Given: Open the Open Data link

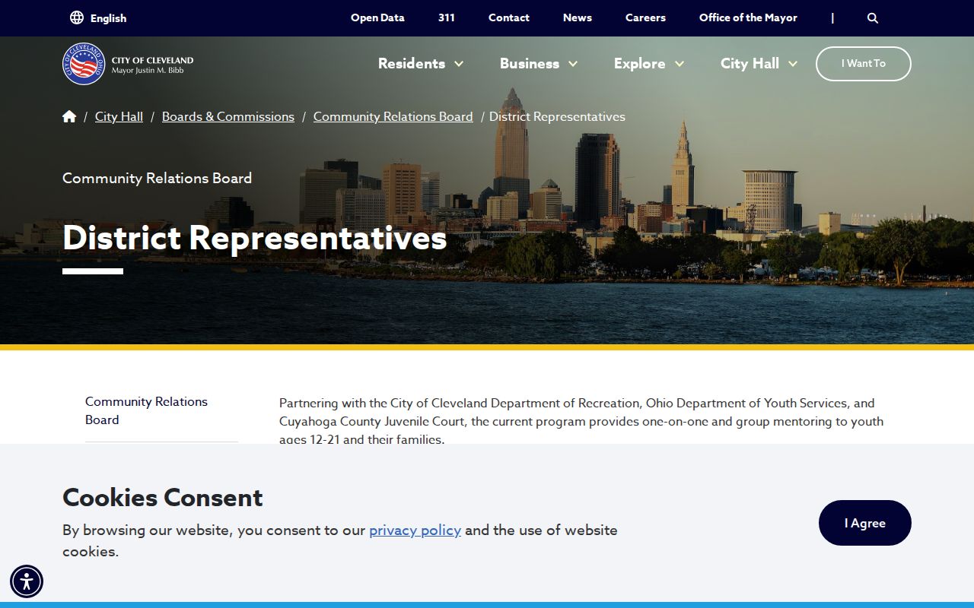Looking at the screenshot, I should [377, 17].
